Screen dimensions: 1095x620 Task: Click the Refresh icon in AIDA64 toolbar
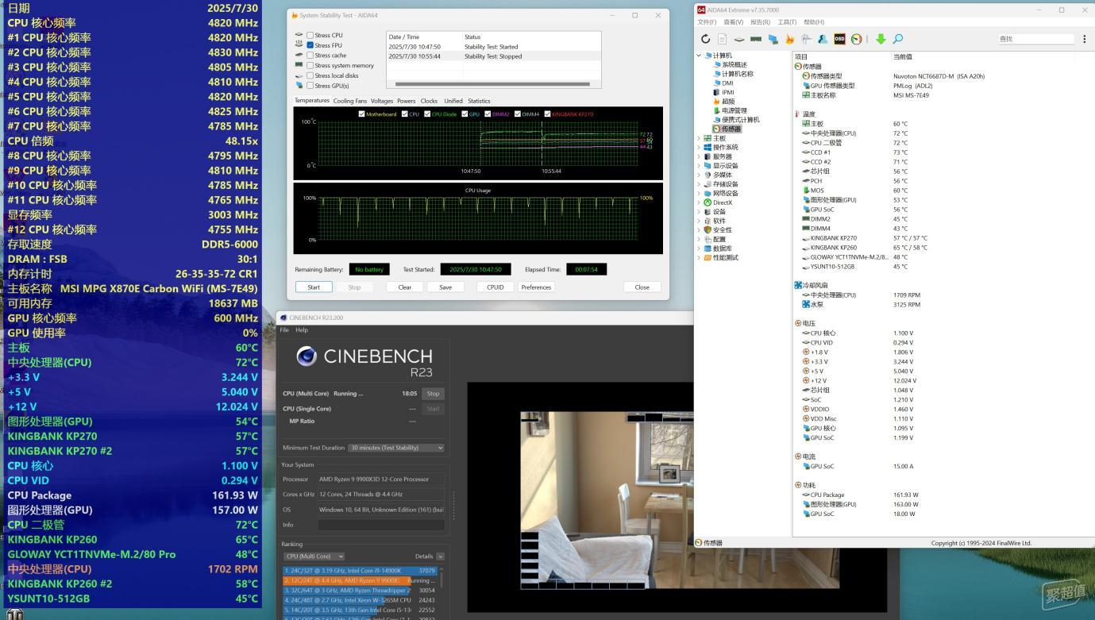coord(705,39)
